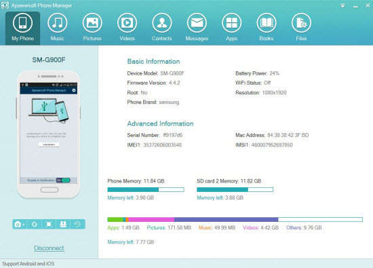Click the Apowersoft app logo icon
Screen dimensions: 373x268
click(x=5, y=5)
